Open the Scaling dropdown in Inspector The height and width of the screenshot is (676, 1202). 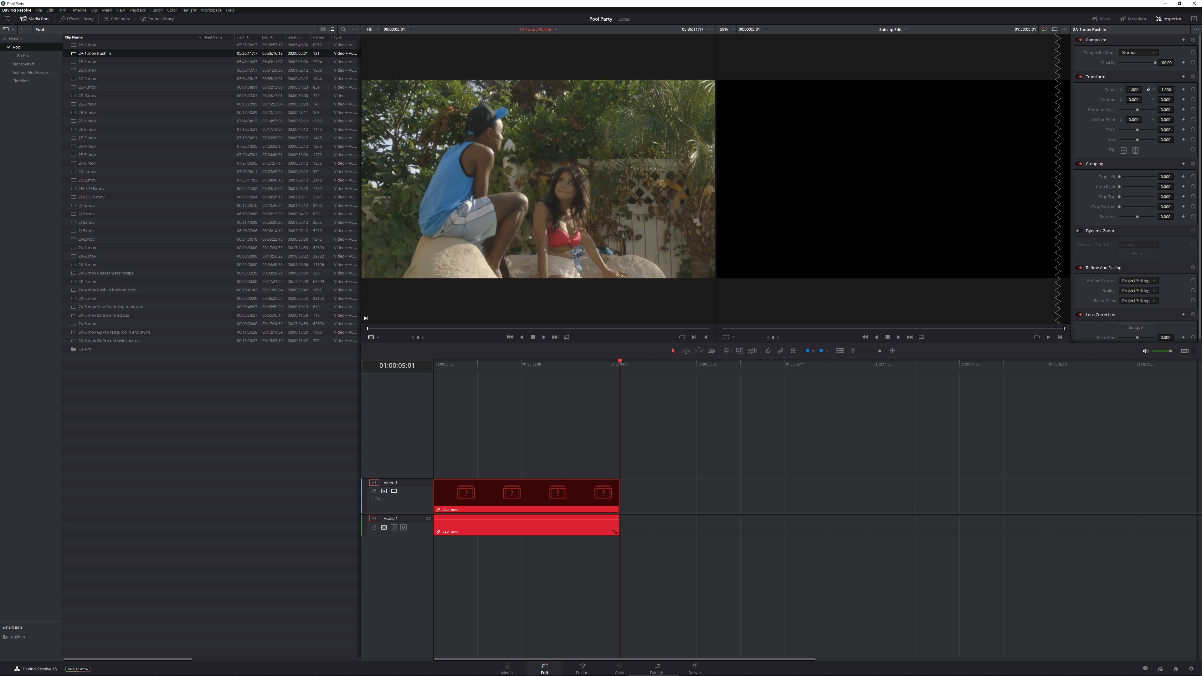point(1138,291)
